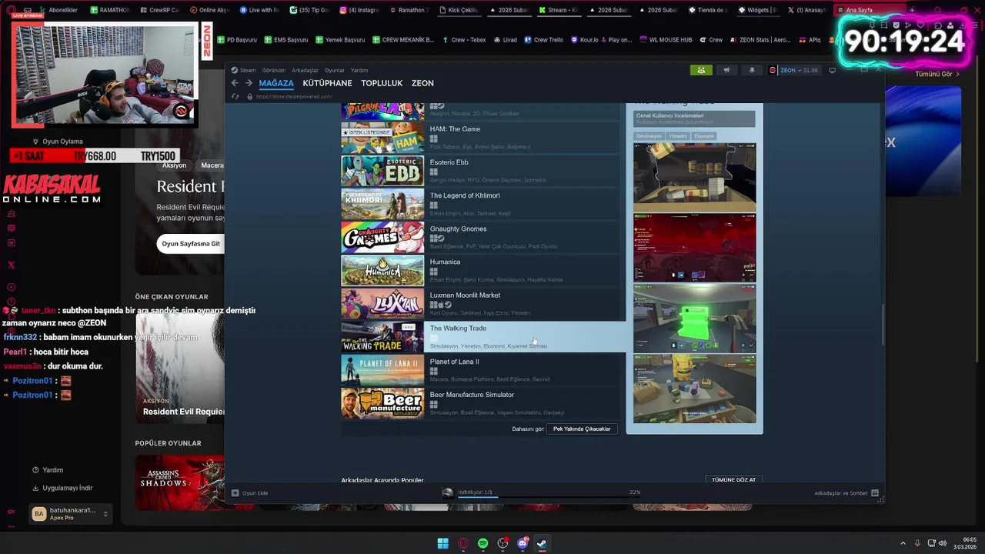
Task: Expand the batuhankara account switcher
Action: pos(71,514)
